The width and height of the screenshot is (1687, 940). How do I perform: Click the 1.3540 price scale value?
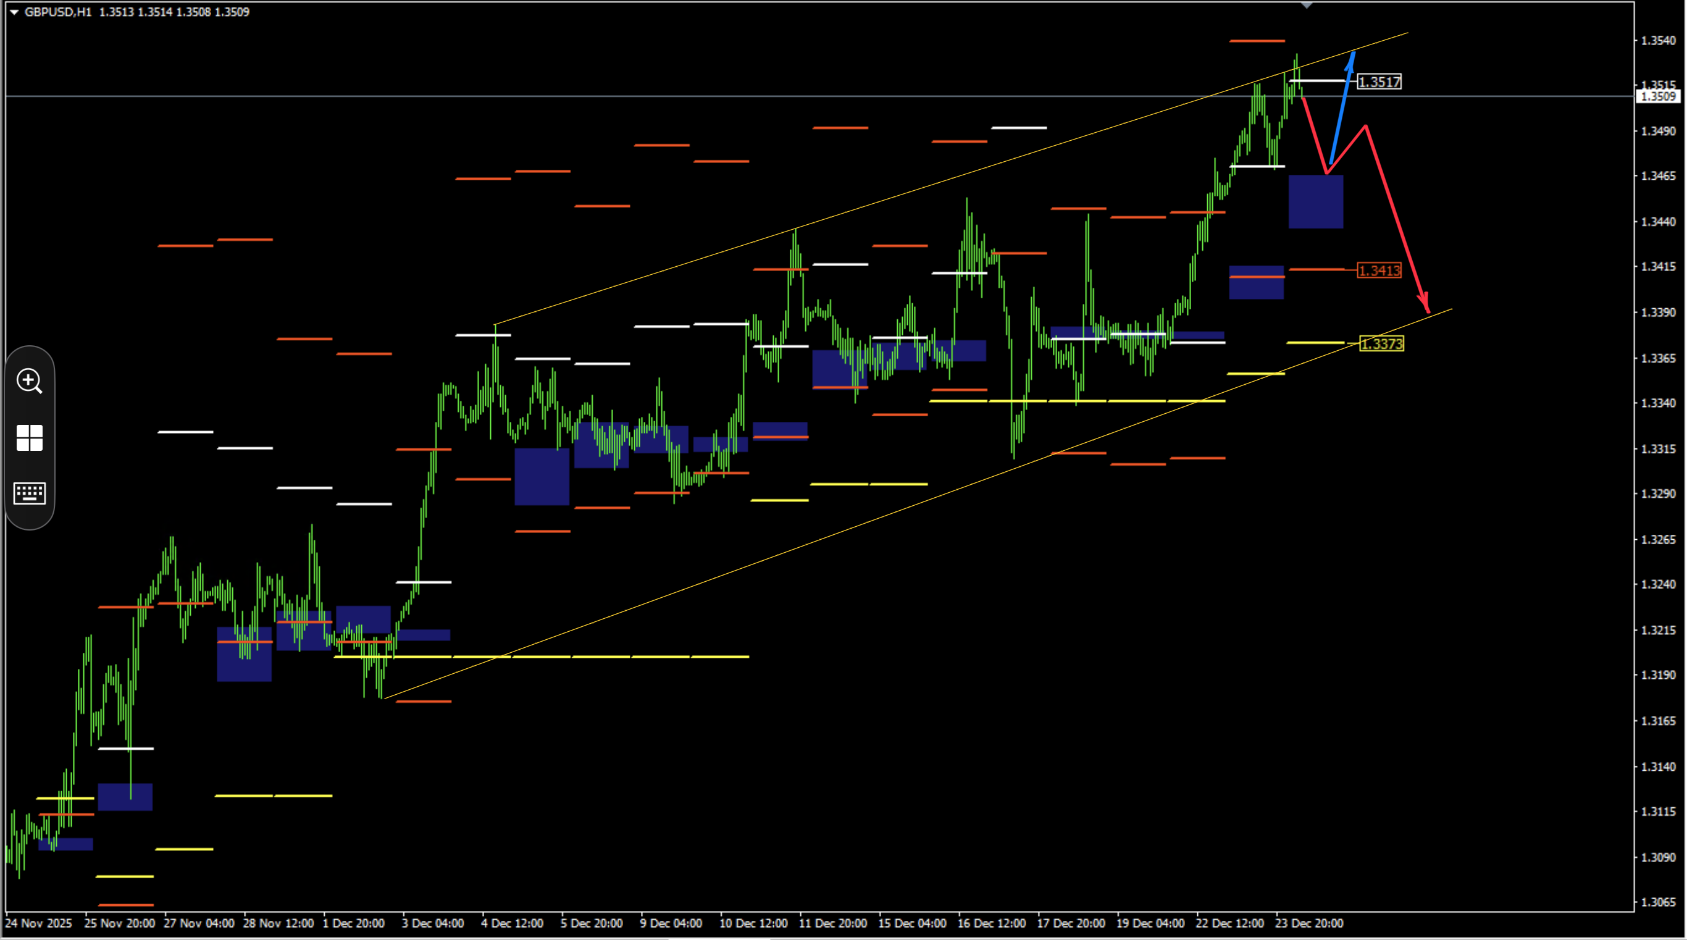pyautogui.click(x=1657, y=41)
